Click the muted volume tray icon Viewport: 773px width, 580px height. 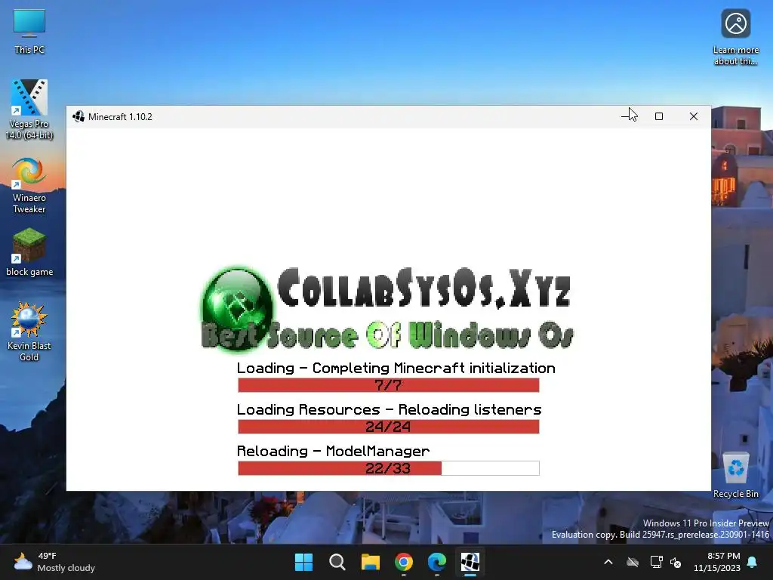coord(676,562)
